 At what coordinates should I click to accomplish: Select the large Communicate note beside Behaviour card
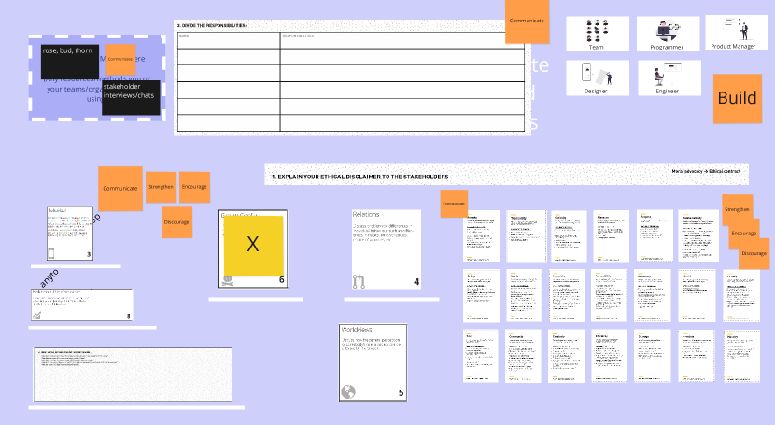pyautogui.click(x=120, y=189)
